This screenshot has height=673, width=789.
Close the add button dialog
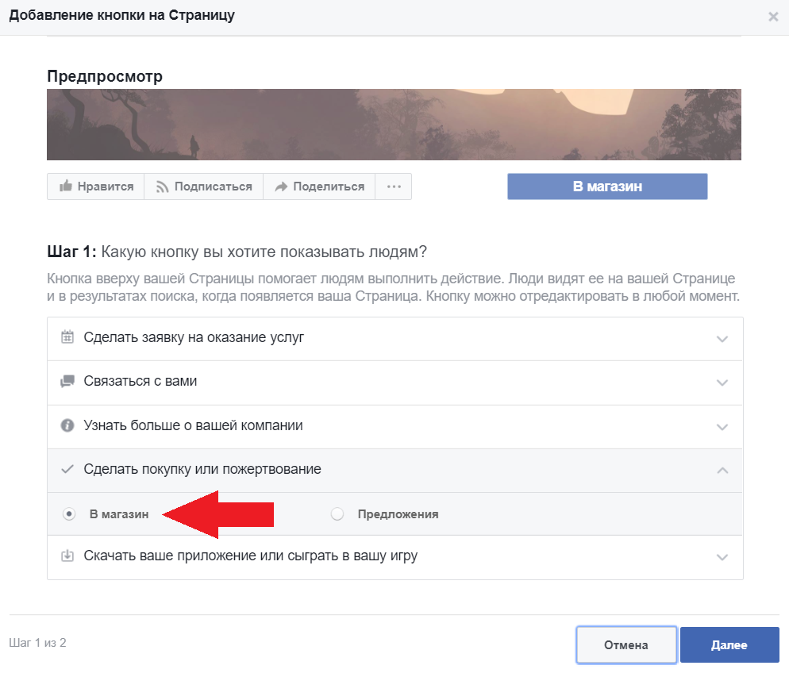pyautogui.click(x=773, y=17)
